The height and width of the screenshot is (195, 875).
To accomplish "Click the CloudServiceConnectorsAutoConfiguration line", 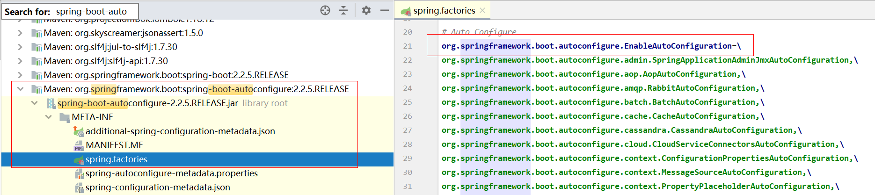I will pos(643,144).
